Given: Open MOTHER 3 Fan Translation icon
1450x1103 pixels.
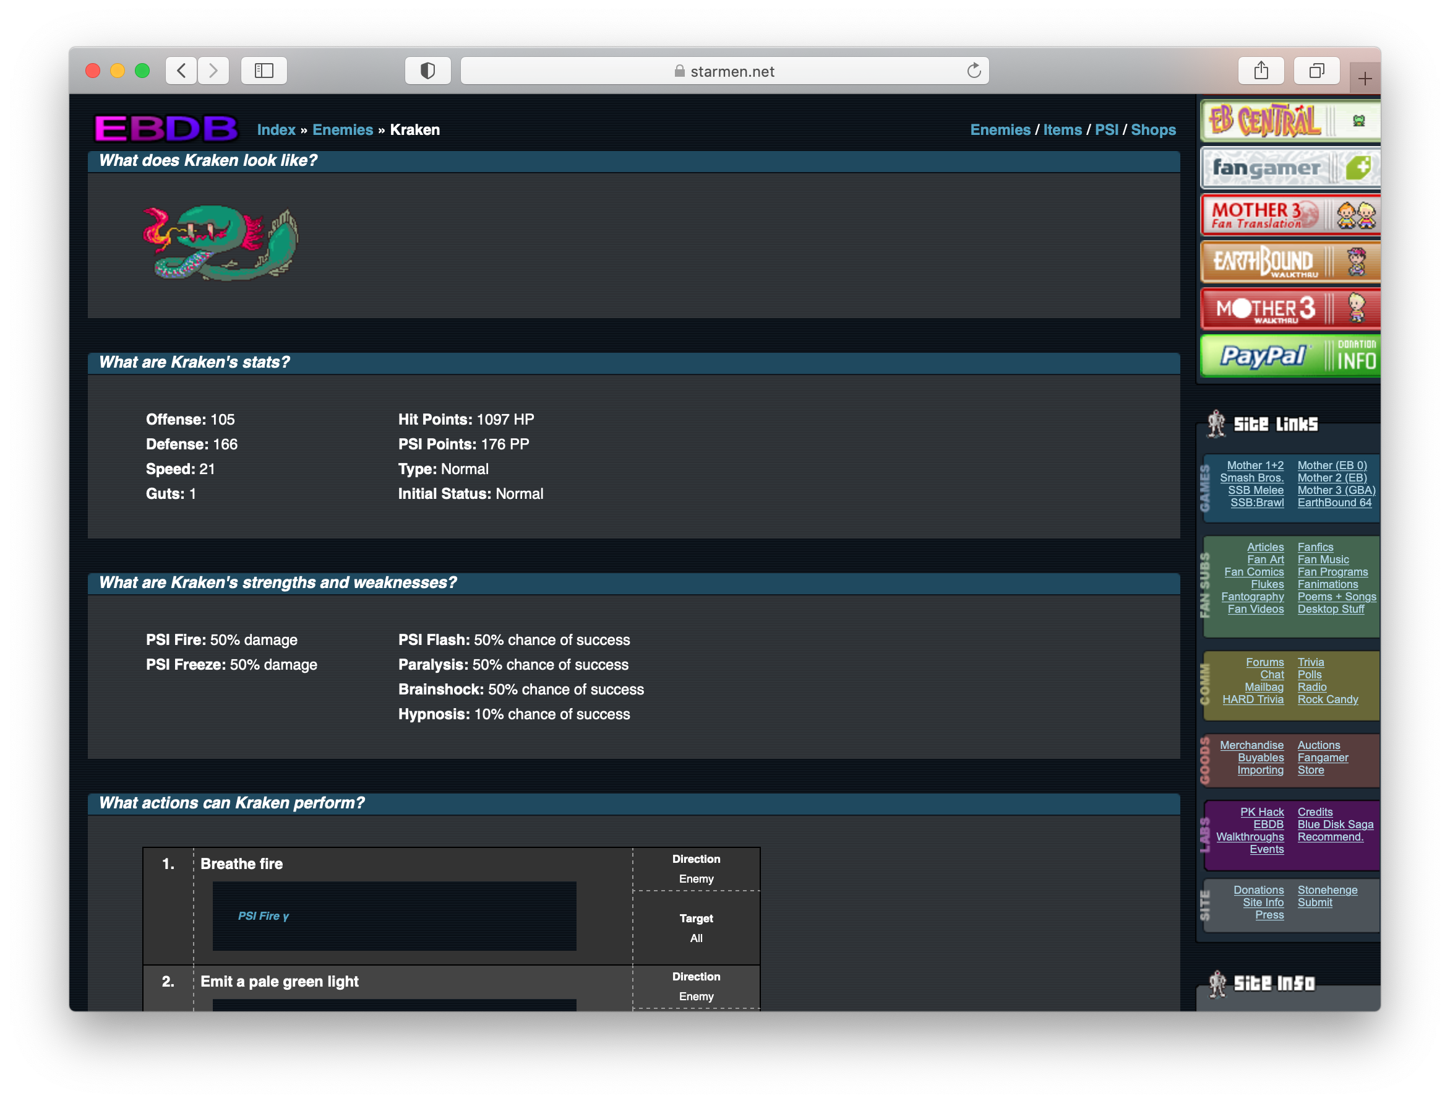Looking at the screenshot, I should tap(1289, 215).
